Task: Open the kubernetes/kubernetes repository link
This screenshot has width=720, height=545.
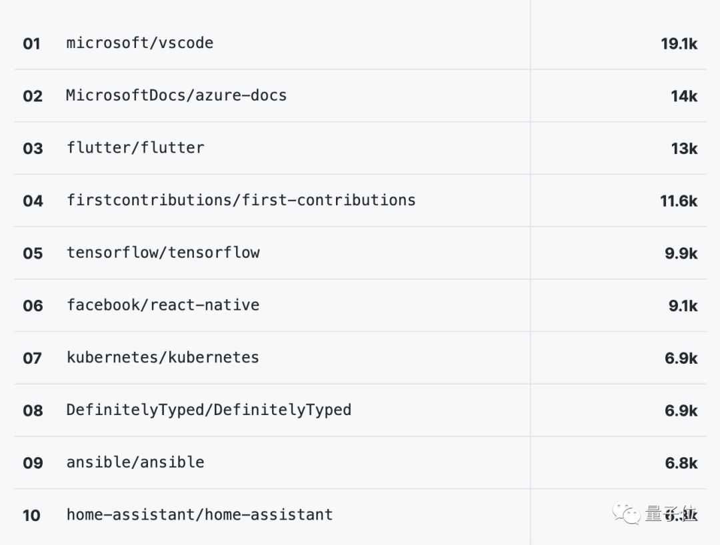Action: click(x=163, y=358)
